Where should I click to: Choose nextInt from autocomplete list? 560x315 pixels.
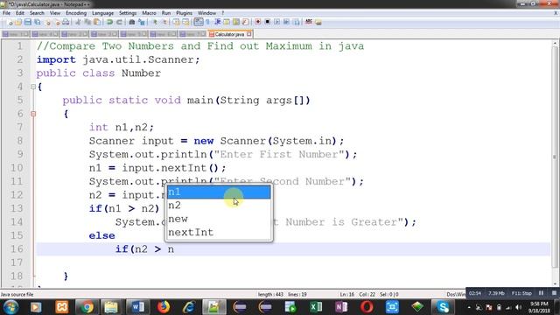click(x=219, y=233)
